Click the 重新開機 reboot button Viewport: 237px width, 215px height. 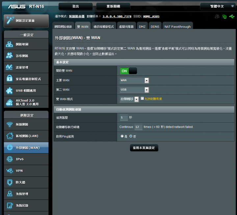click(113, 6)
